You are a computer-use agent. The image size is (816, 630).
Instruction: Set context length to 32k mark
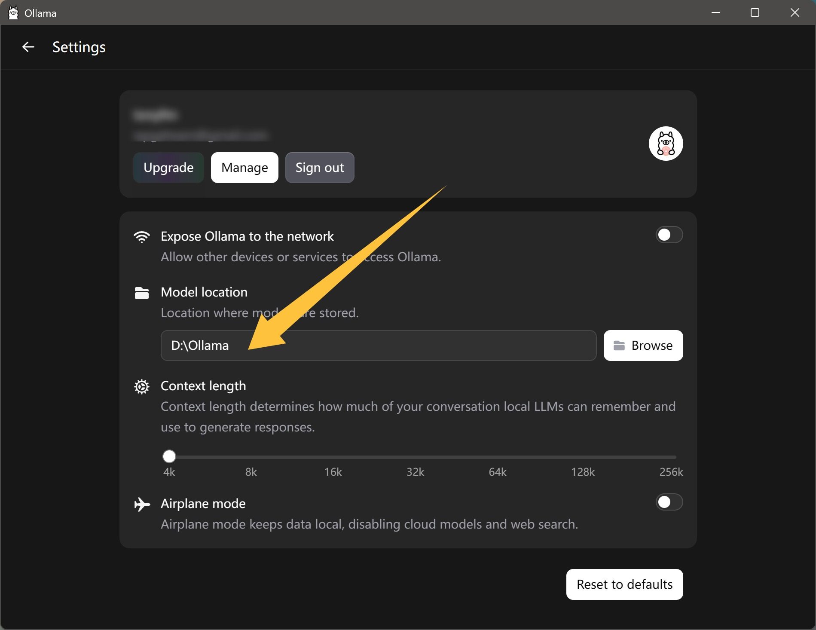click(415, 457)
